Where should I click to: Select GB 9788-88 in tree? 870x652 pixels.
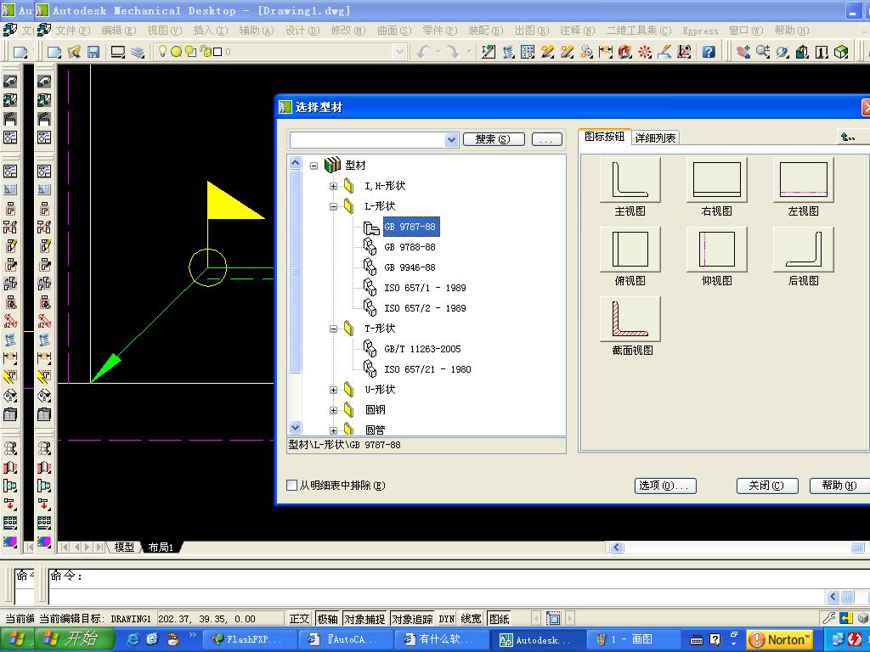click(410, 247)
